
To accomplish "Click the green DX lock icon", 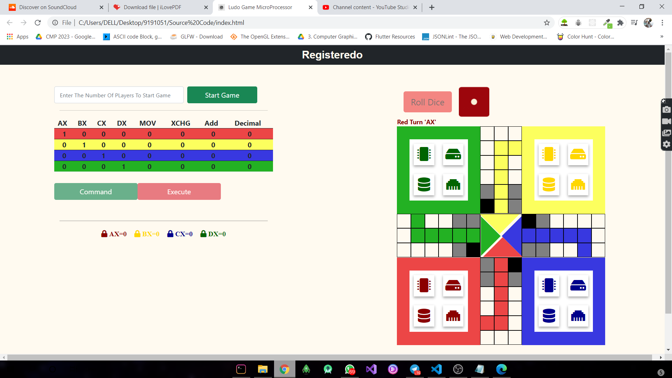I will (x=203, y=234).
